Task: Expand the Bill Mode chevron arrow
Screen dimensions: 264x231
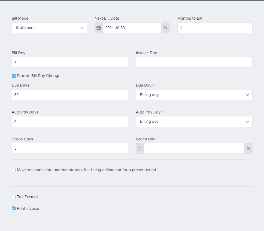Action: coord(82,28)
